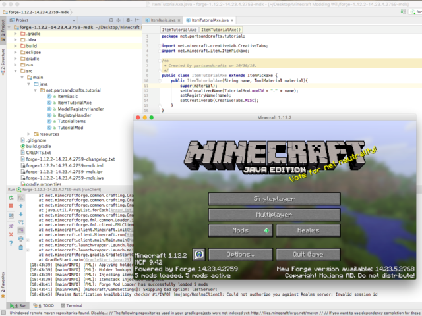Open TutorialItems class
The image size is (422, 316).
pyautogui.click(x=72, y=121)
